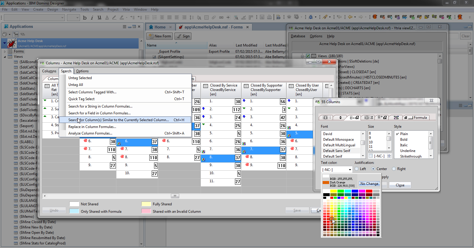Click the last red Ytria EZ icon
The image size is (474, 248).
460,17
